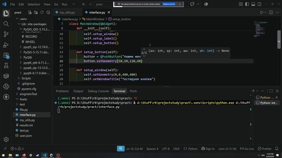
Task: Expand the PyQt6 folder
Action: click(x=21, y=57)
